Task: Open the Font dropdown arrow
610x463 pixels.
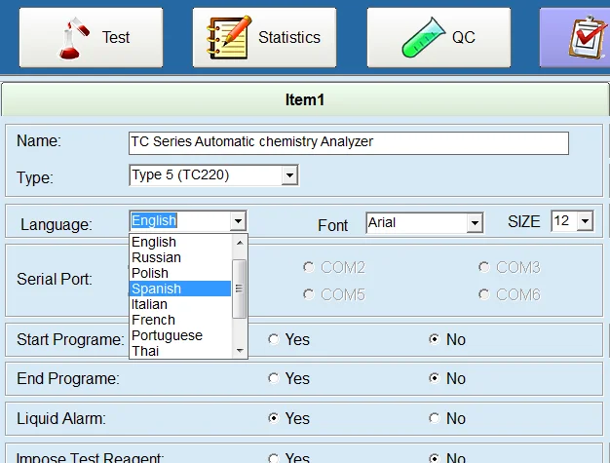Action: [x=475, y=223]
